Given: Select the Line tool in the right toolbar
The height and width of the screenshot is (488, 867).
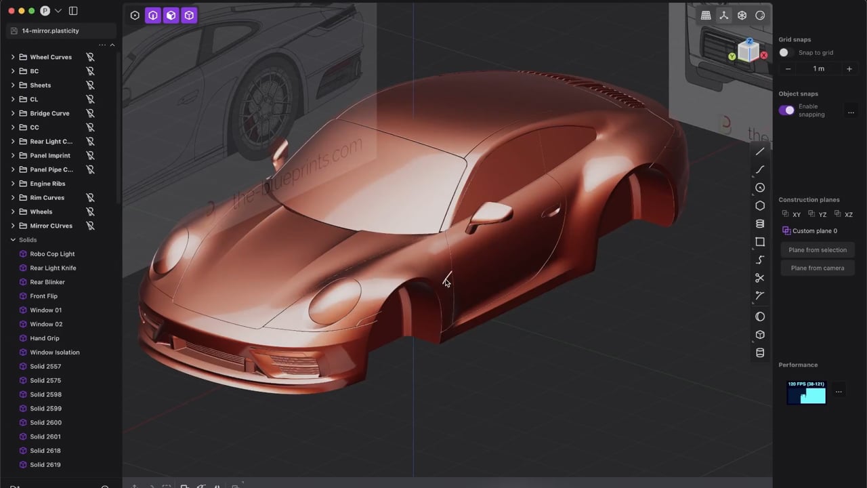Looking at the screenshot, I should click(760, 151).
